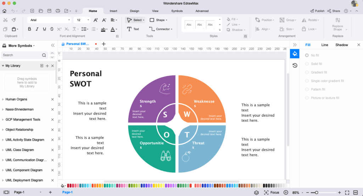Screen dimensions: 363x196
Task: Select the Text tool
Action: pos(133,29)
